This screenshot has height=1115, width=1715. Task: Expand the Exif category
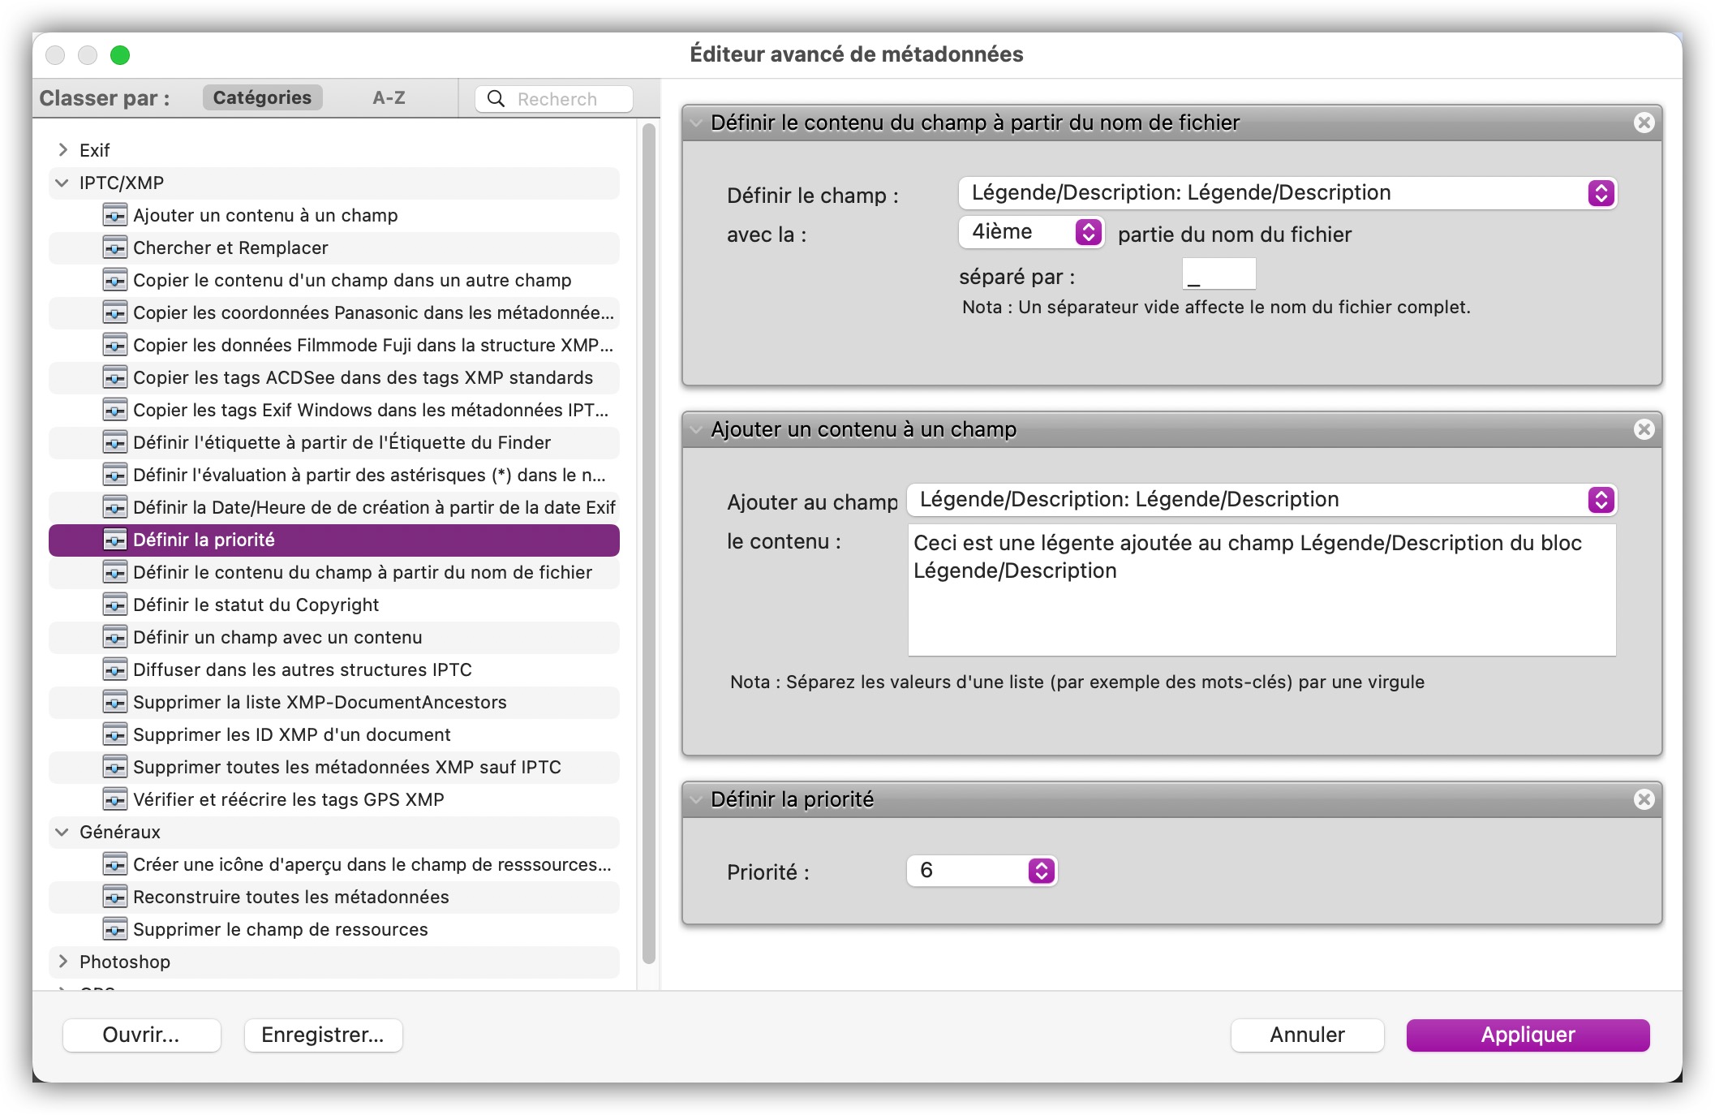pos(62,150)
